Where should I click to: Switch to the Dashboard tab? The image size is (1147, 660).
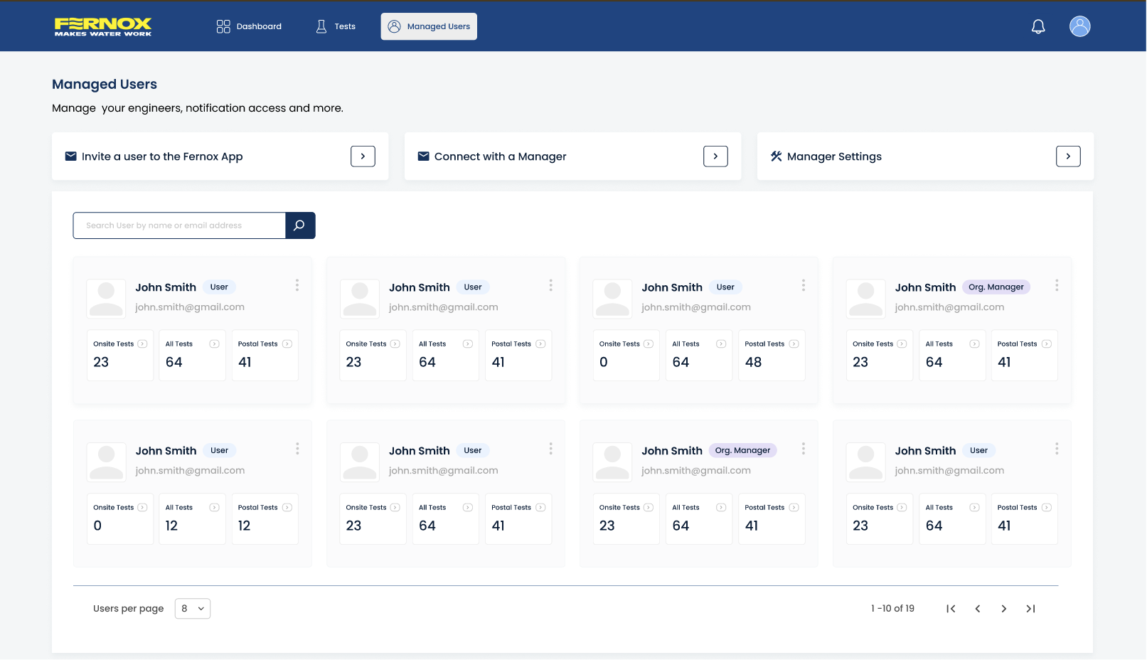[x=249, y=26]
